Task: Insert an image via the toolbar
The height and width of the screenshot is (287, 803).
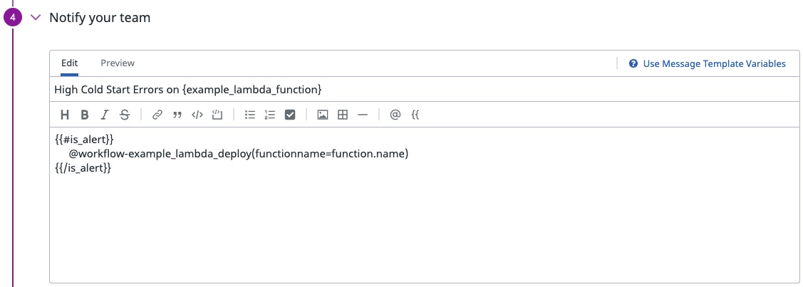Action: [323, 115]
